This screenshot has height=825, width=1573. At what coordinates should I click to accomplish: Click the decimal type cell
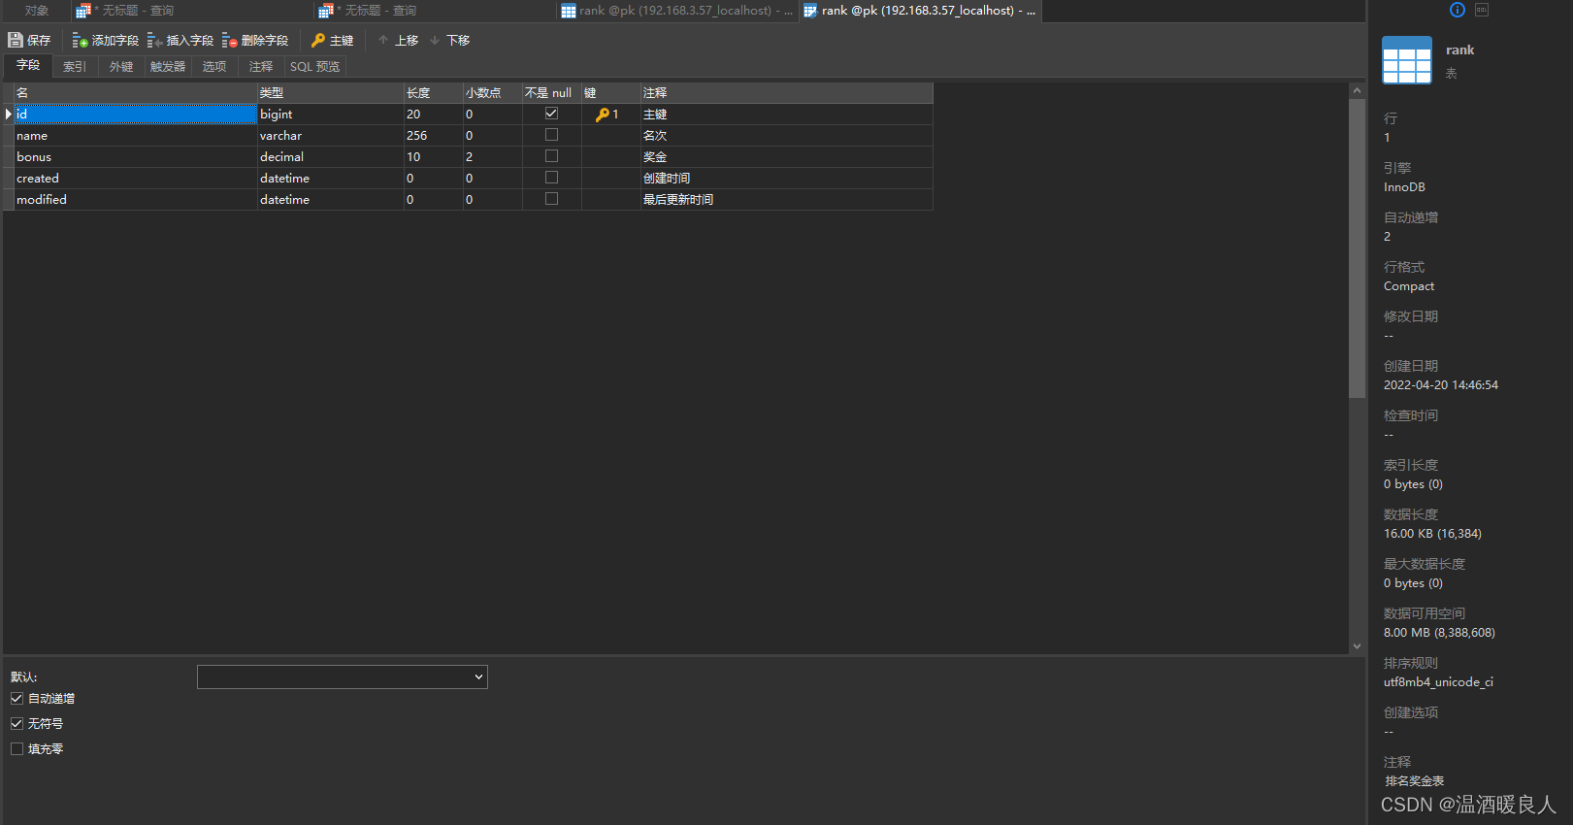331,157
